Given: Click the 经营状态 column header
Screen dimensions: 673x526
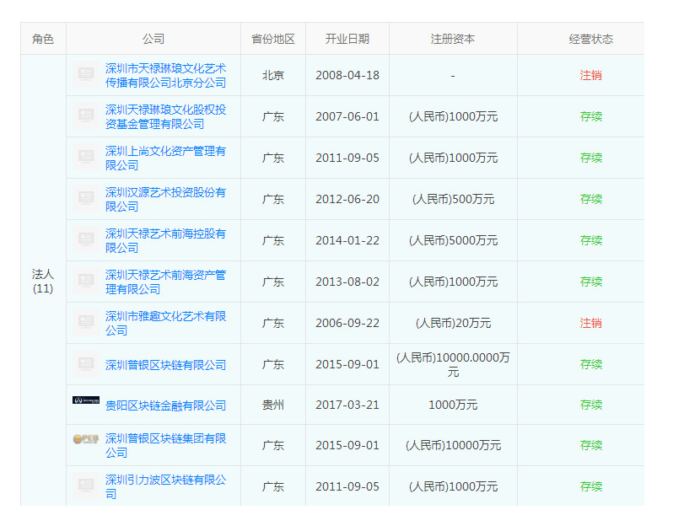Looking at the screenshot, I should (x=590, y=39).
